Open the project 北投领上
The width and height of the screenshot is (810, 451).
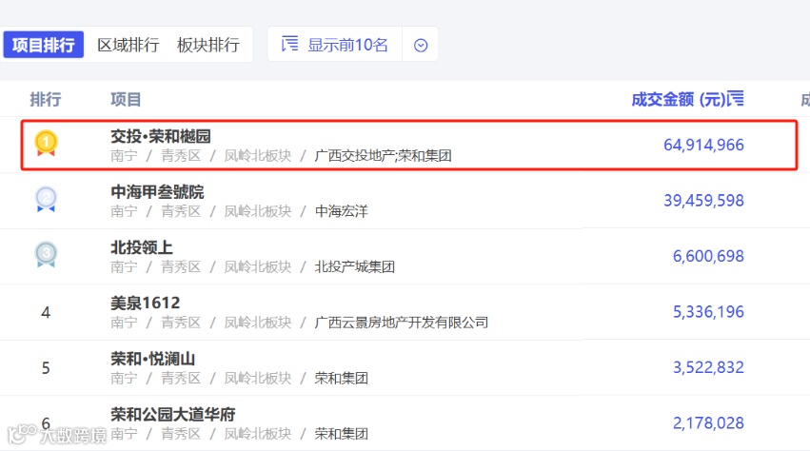(x=142, y=247)
